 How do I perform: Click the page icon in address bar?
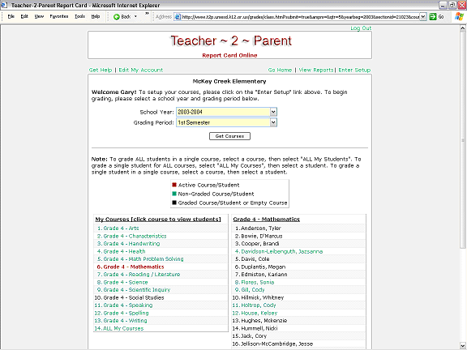pyautogui.click(x=178, y=17)
